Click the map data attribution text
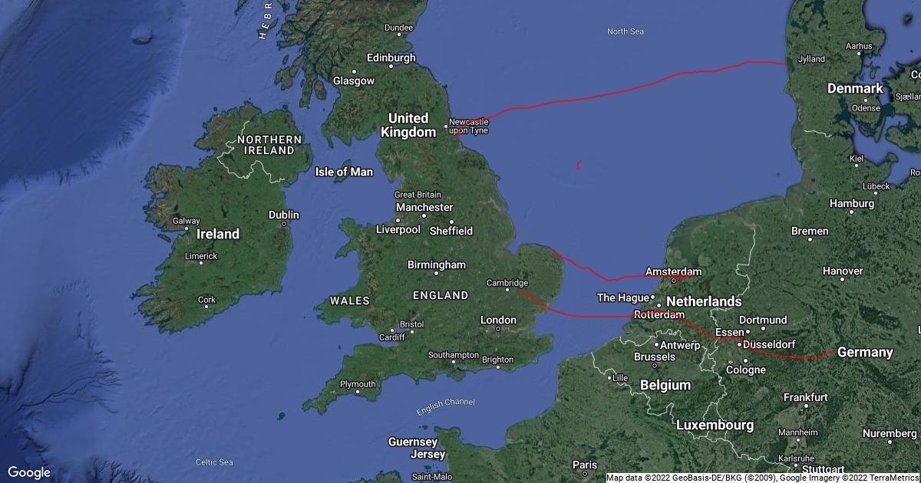Image resolution: width=921 pixels, height=483 pixels. (x=763, y=478)
